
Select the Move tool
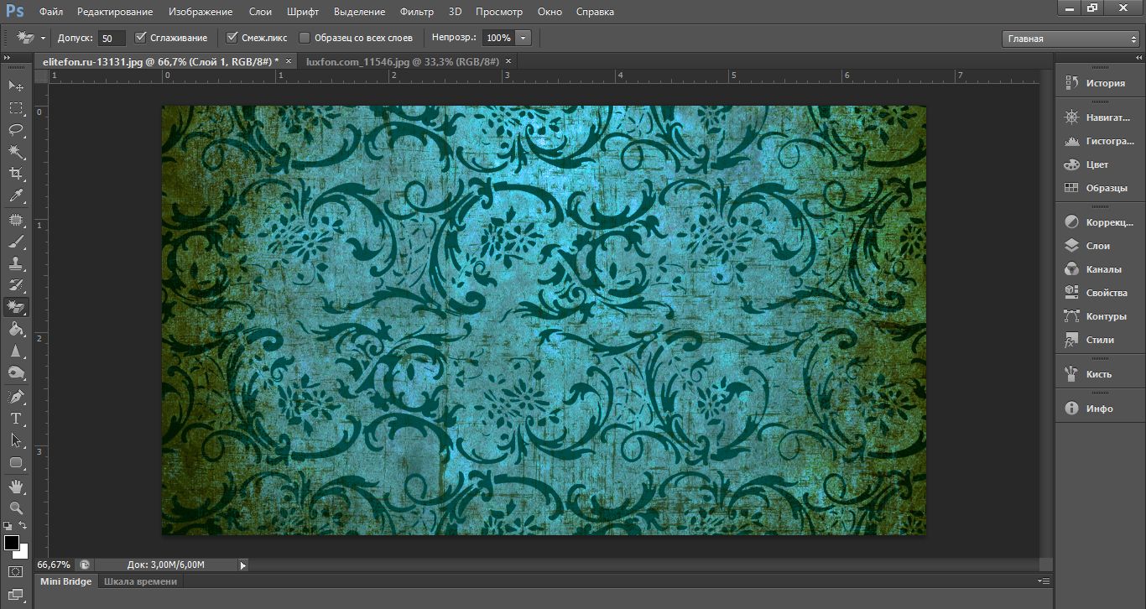pyautogui.click(x=16, y=86)
